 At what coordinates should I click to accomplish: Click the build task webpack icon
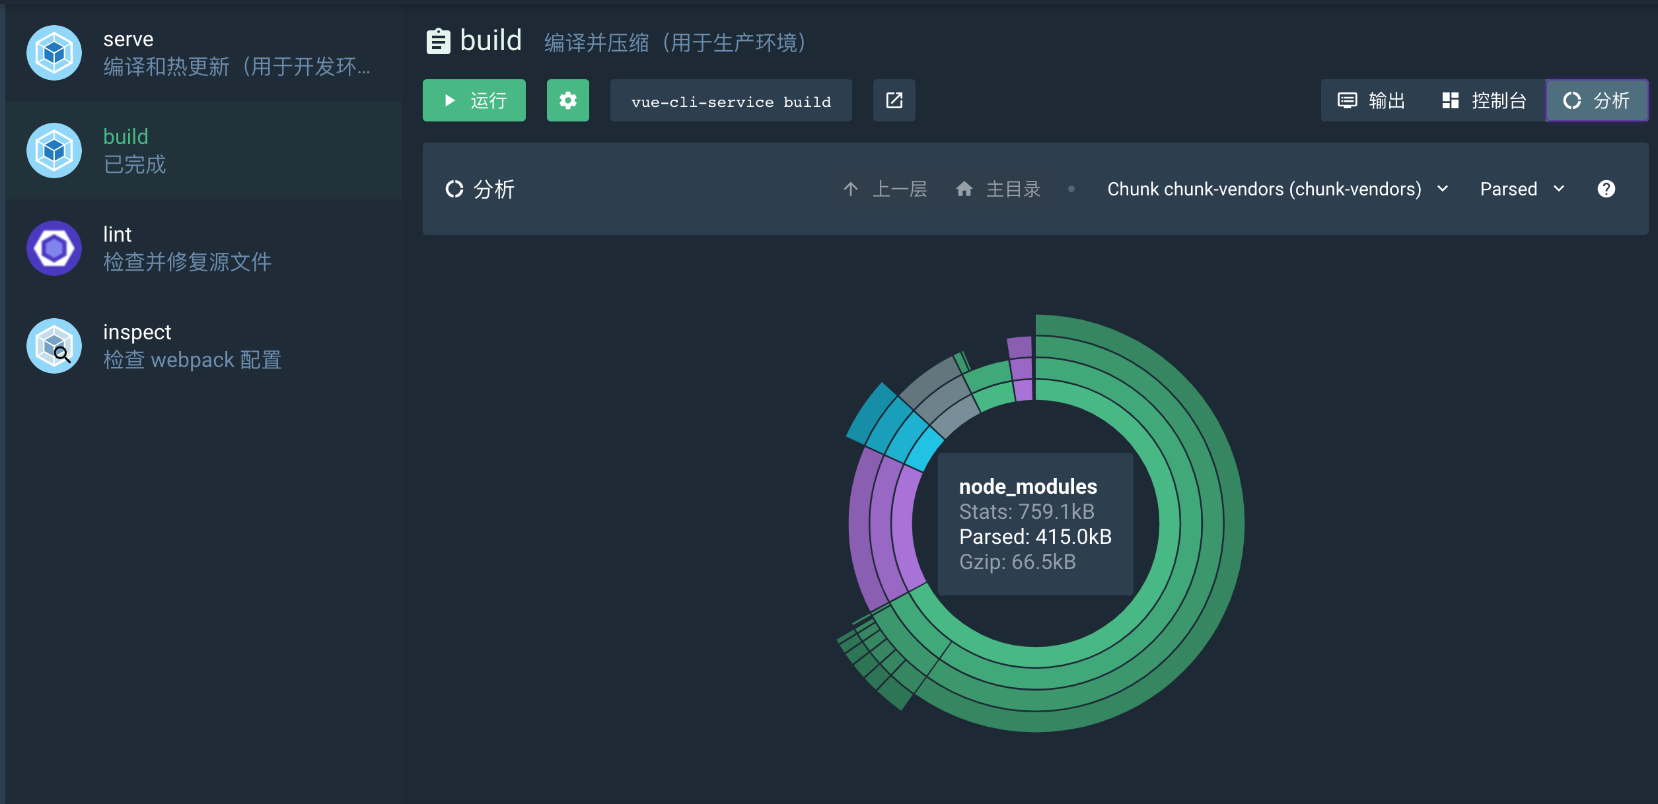pos(54,151)
